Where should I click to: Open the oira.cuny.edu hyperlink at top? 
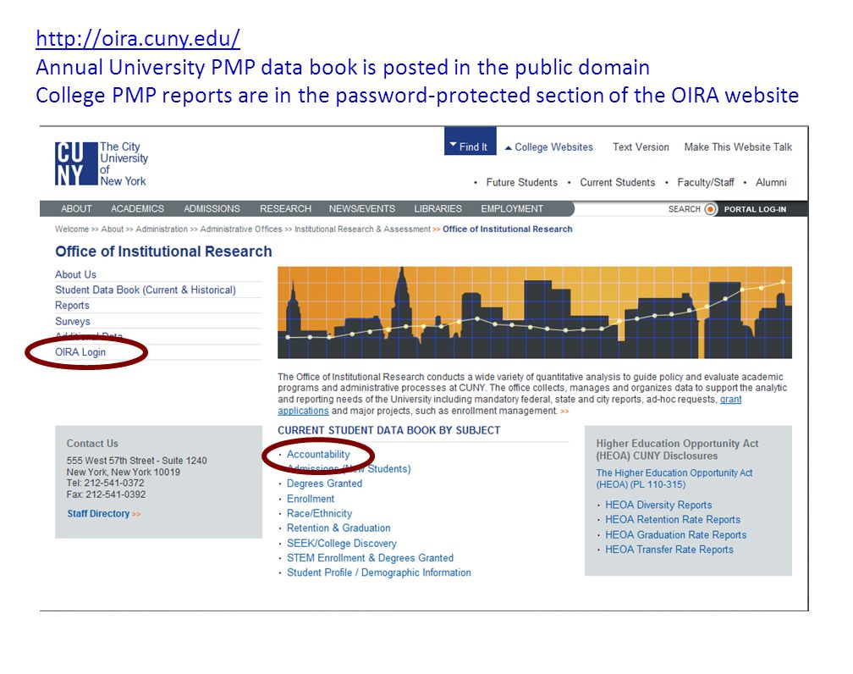click(138, 39)
